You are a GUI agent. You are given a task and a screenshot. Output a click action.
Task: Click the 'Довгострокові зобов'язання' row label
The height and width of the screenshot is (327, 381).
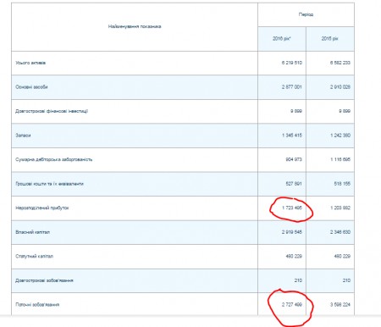44,280
